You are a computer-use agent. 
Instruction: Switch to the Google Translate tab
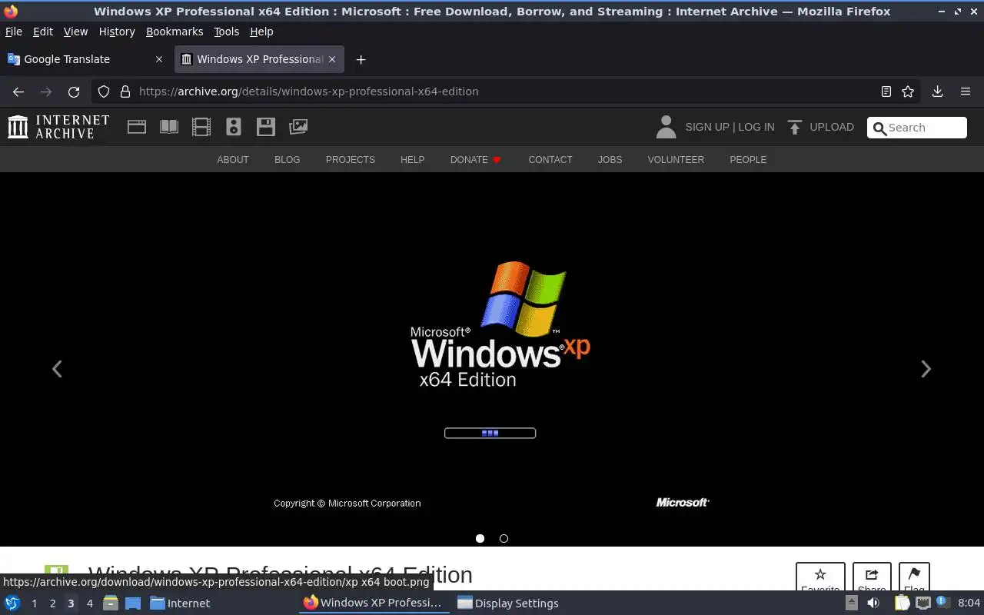(86, 59)
